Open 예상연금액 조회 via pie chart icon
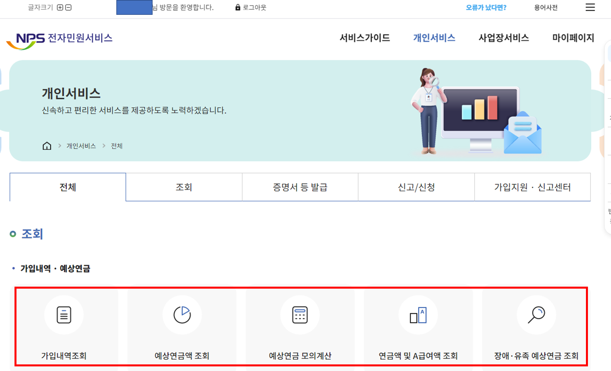The height and width of the screenshot is (371, 611). (182, 314)
